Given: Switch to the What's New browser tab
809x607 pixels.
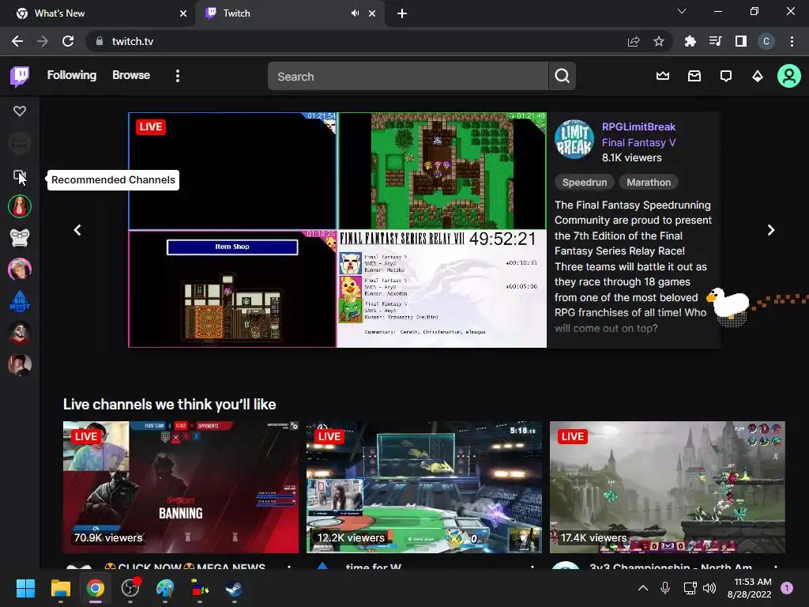Looking at the screenshot, I should 98,13.
